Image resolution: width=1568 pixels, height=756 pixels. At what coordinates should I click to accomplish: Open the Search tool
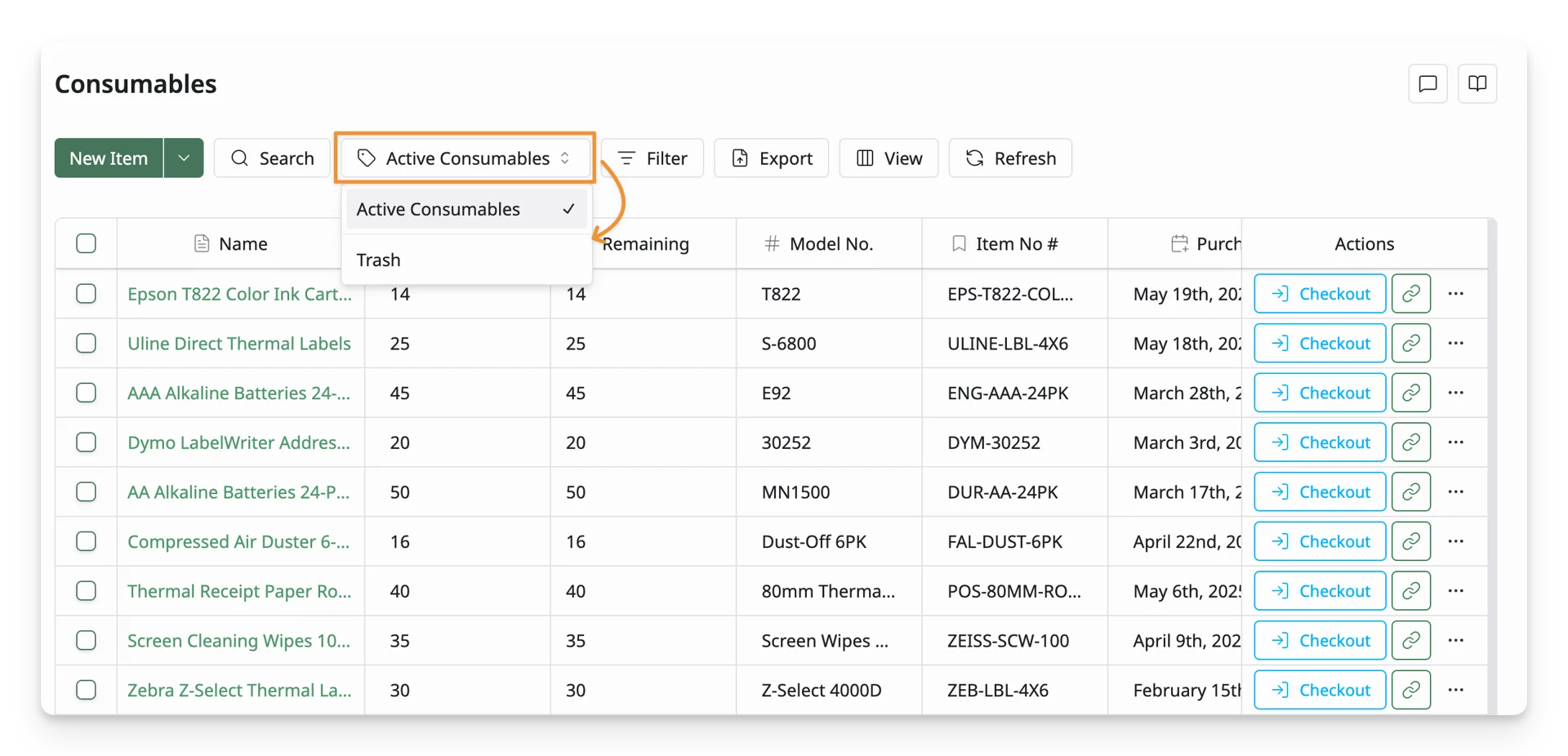[272, 158]
